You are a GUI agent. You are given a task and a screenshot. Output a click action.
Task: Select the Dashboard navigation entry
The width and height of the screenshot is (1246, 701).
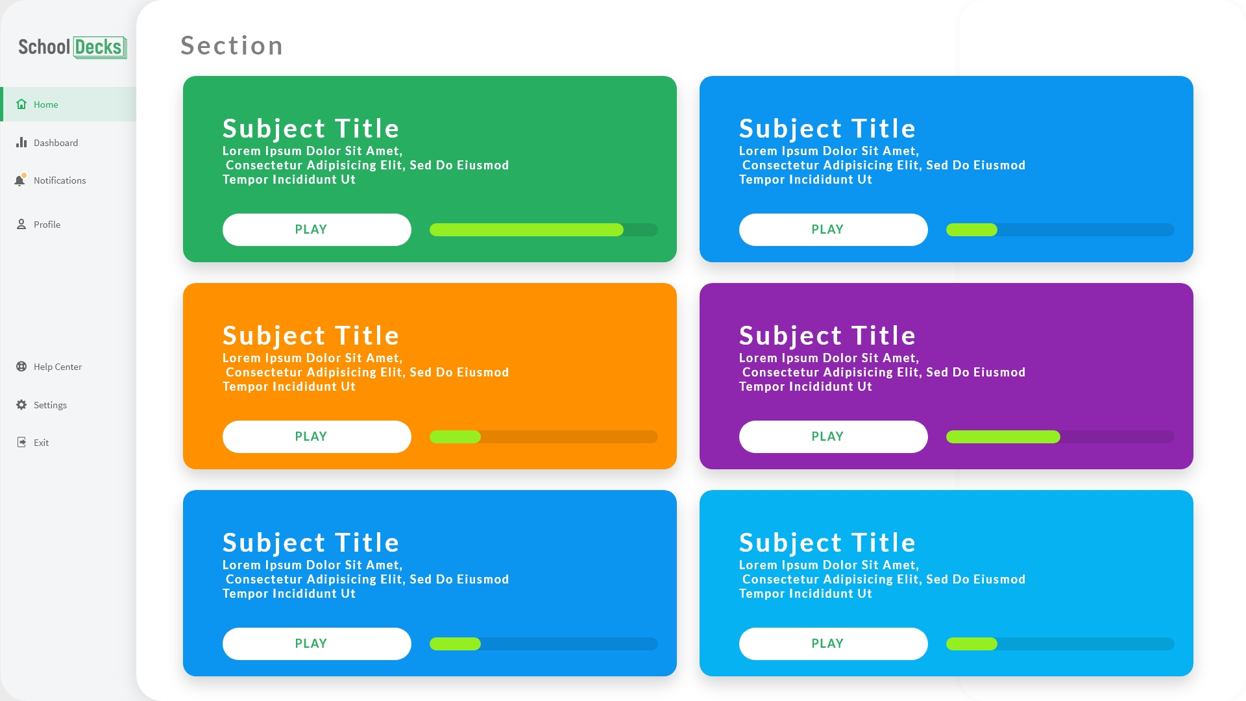coord(56,142)
